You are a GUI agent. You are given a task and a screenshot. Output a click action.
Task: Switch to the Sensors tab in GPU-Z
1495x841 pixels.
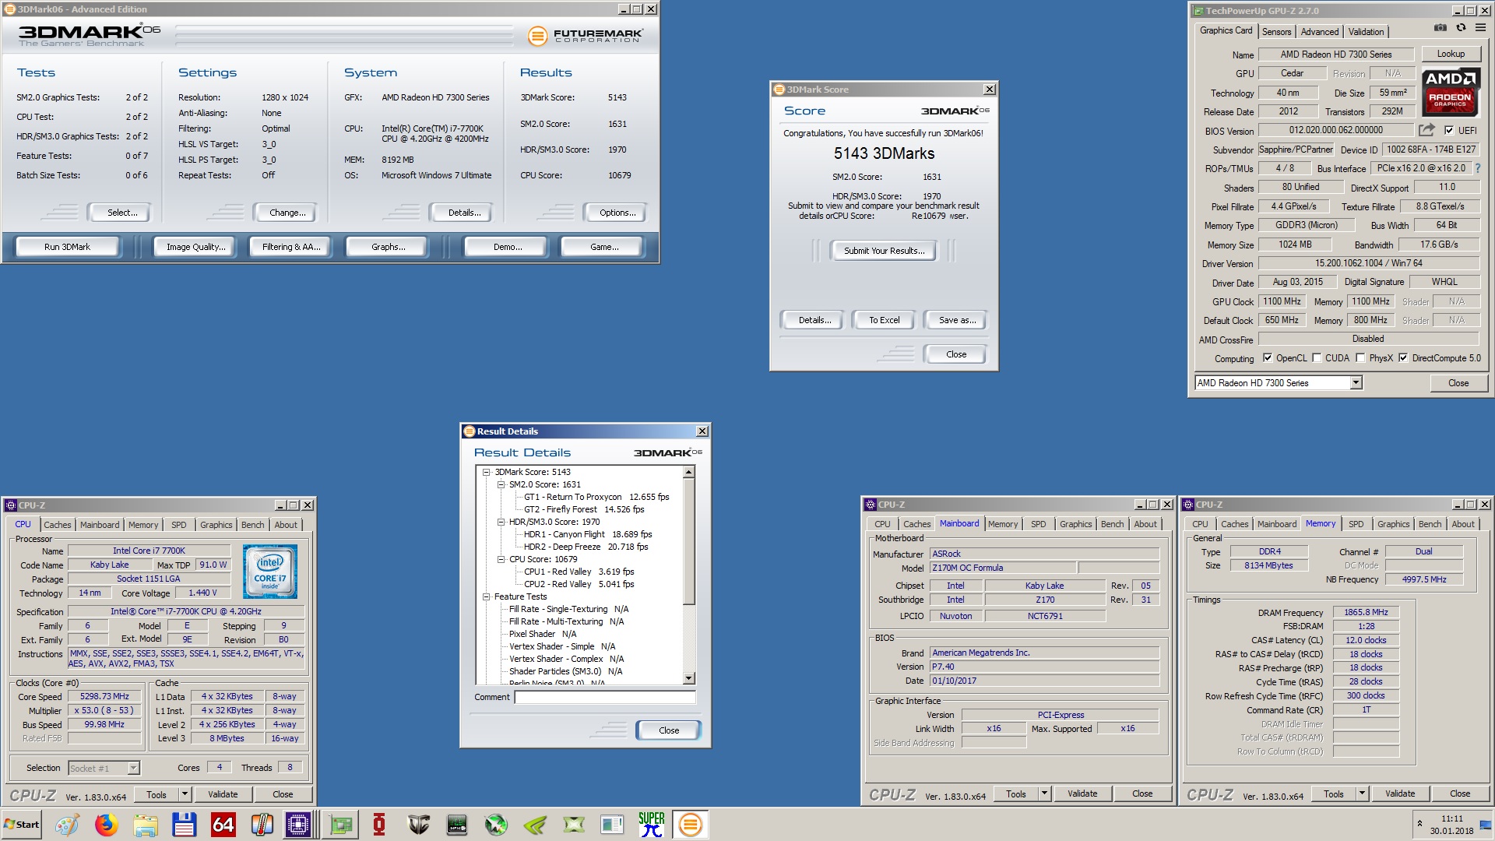pyautogui.click(x=1276, y=32)
